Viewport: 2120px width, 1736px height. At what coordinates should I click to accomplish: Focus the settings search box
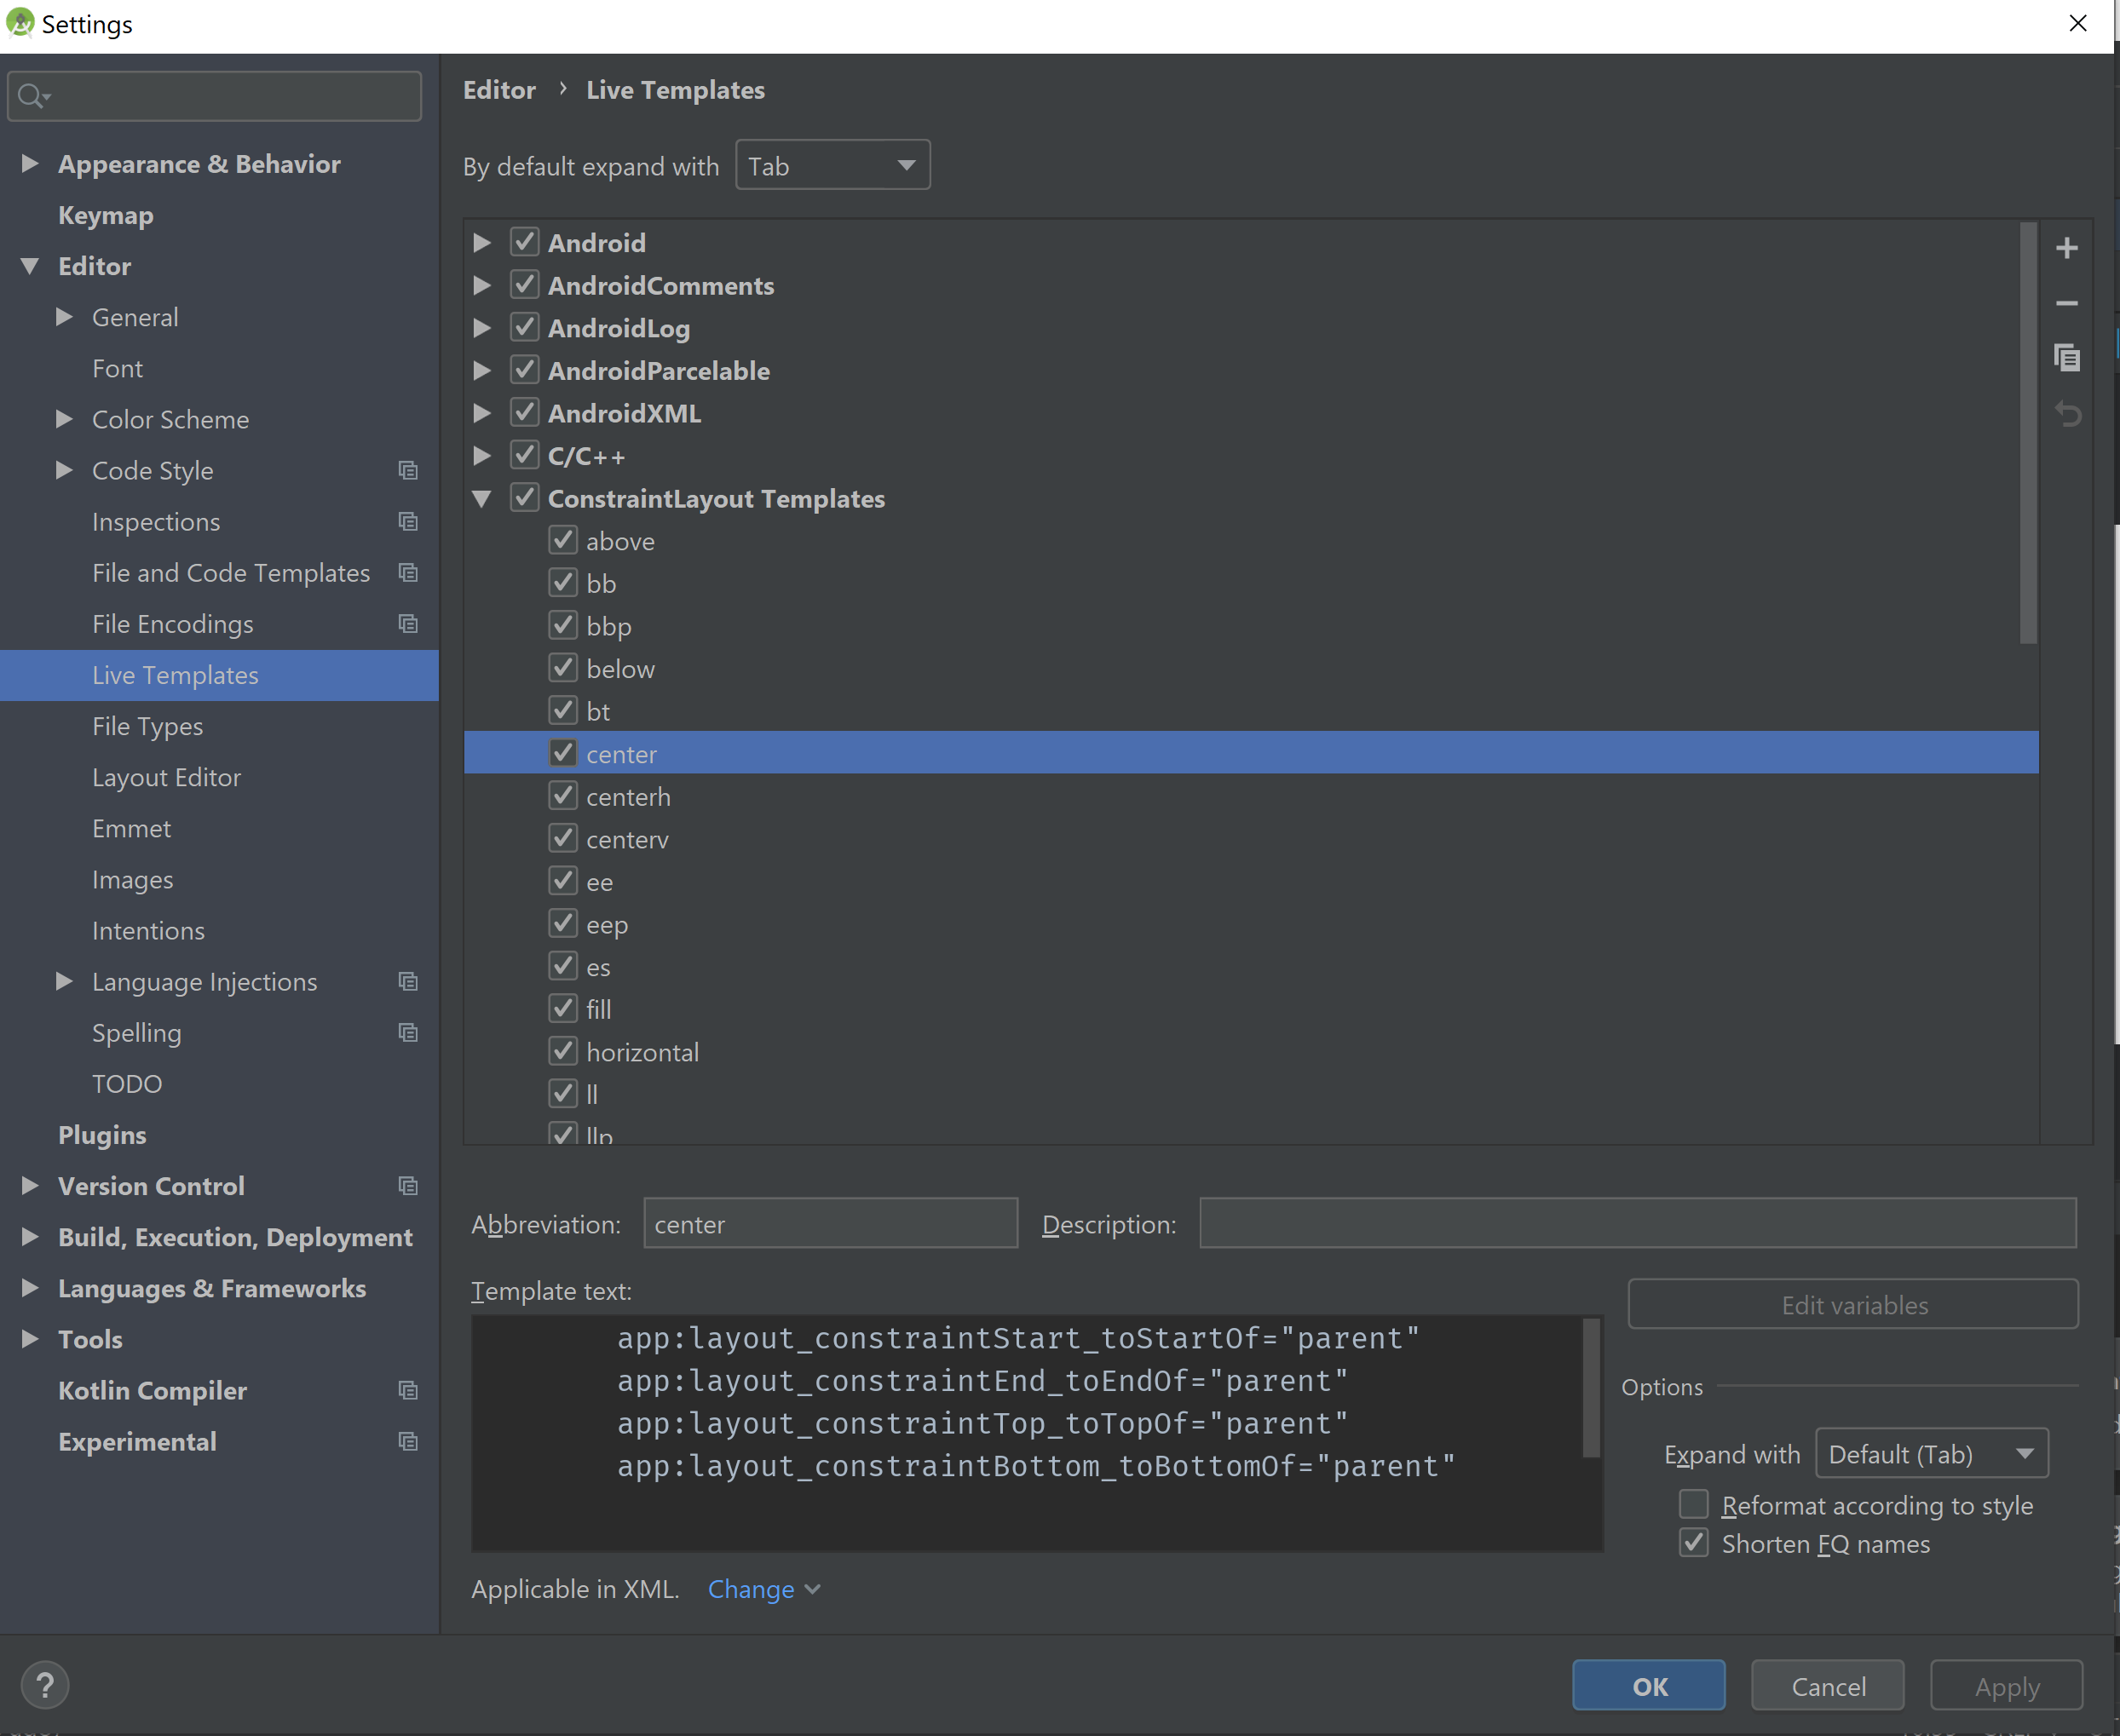(214, 96)
